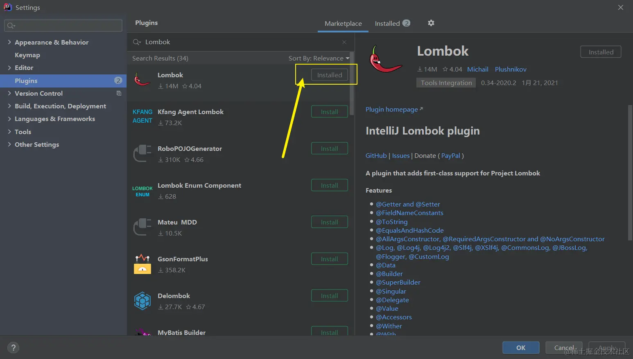633x359 pixels.
Task: Click the Lombok chili icon in results
Action: (142, 79)
